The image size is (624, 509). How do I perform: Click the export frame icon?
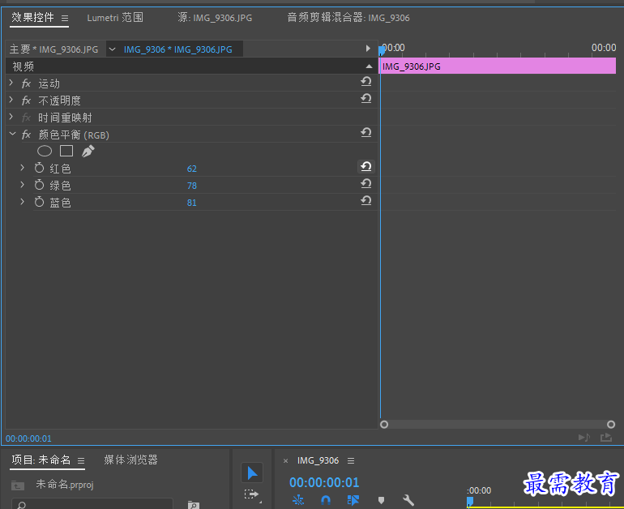[606, 438]
